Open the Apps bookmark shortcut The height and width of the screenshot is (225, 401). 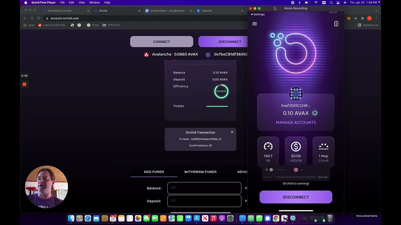pos(29,25)
